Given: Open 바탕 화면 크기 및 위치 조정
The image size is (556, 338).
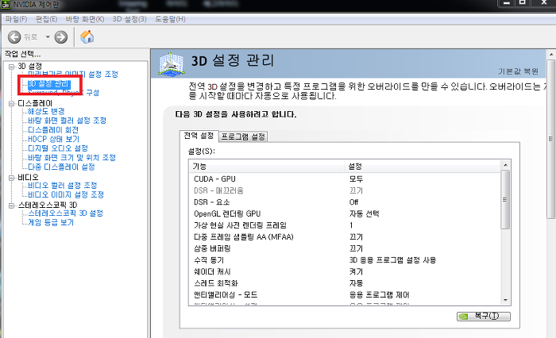Looking at the screenshot, I should (x=72, y=157).
